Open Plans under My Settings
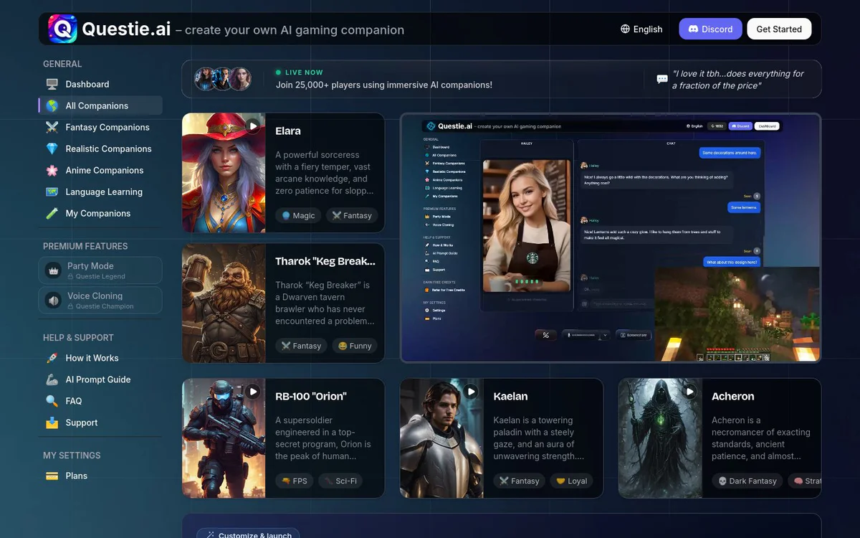The width and height of the screenshot is (860, 538). [x=100, y=476]
